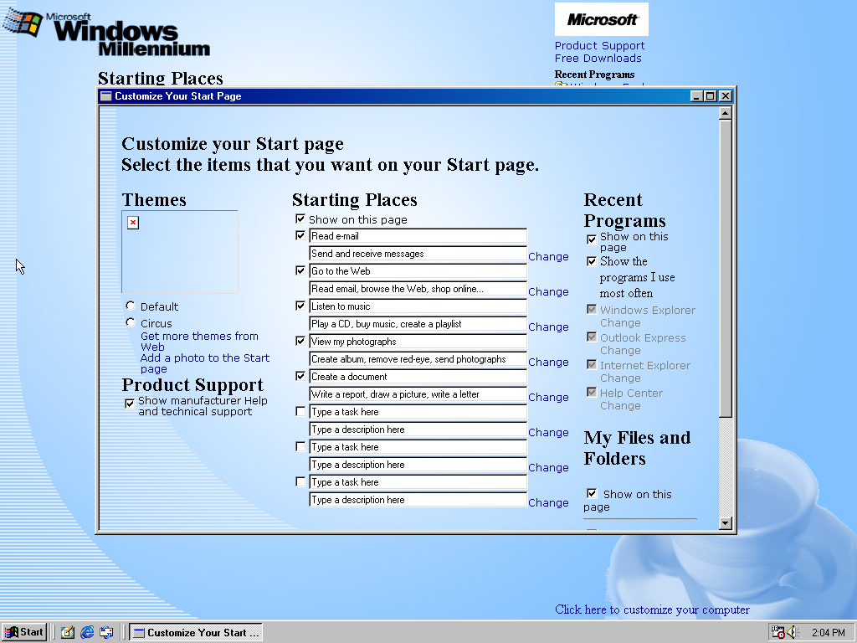Click the Send and receive messages field
The width and height of the screenshot is (857, 643).
[418, 254]
